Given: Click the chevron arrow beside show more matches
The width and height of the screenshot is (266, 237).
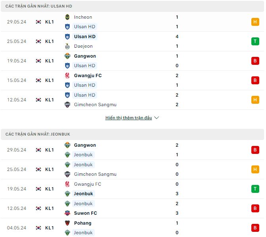Looking at the screenshot, I should 157,118.
